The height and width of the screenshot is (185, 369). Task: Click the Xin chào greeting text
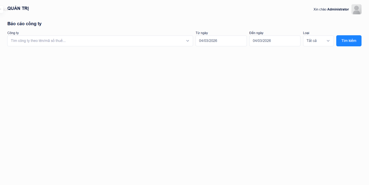point(320,9)
